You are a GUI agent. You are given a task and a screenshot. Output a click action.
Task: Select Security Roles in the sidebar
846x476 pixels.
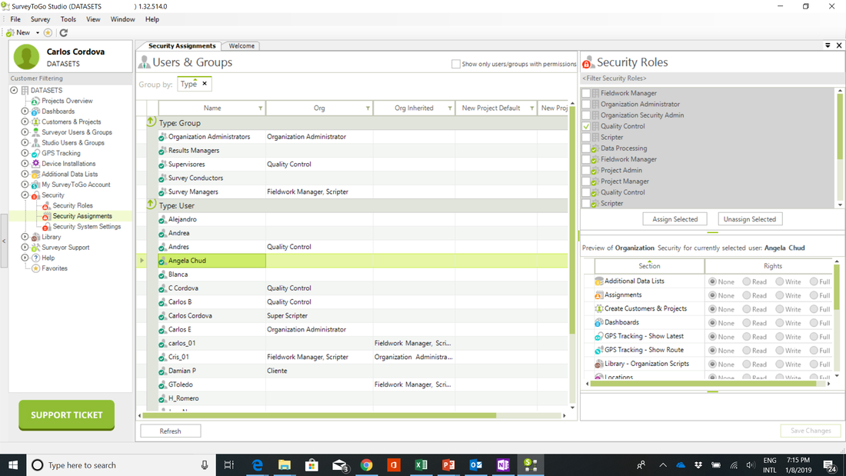(72, 205)
